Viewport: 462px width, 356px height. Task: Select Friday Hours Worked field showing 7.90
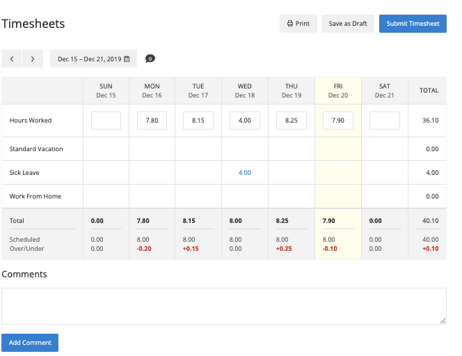pos(338,121)
